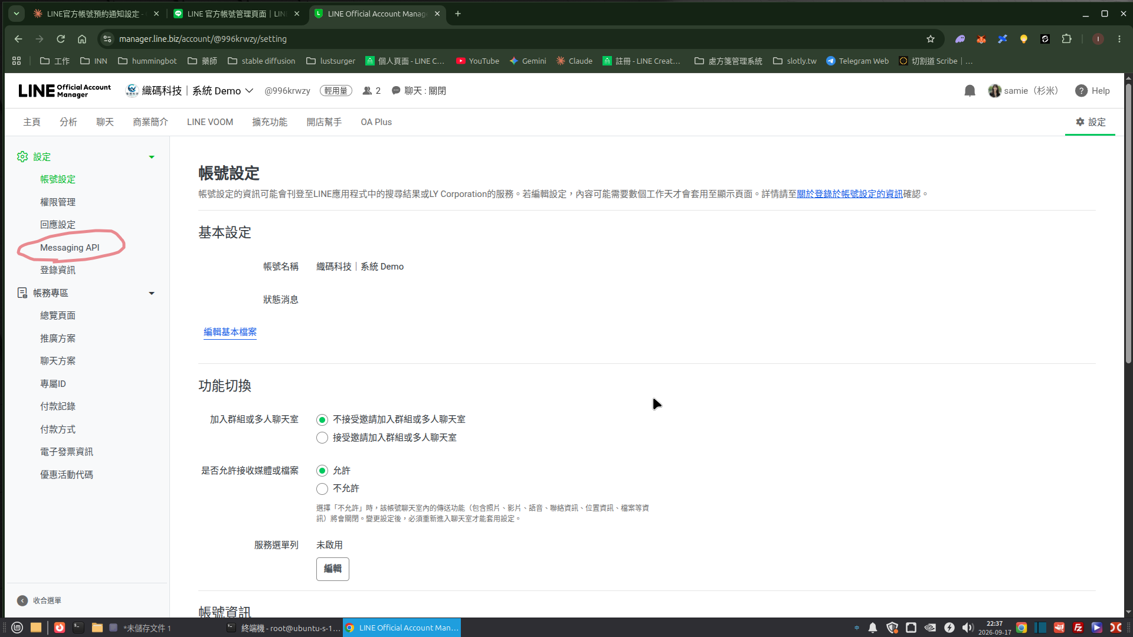Open the 工作 bookmark folder
Image resolution: width=1133 pixels, height=637 pixels.
pos(55,61)
